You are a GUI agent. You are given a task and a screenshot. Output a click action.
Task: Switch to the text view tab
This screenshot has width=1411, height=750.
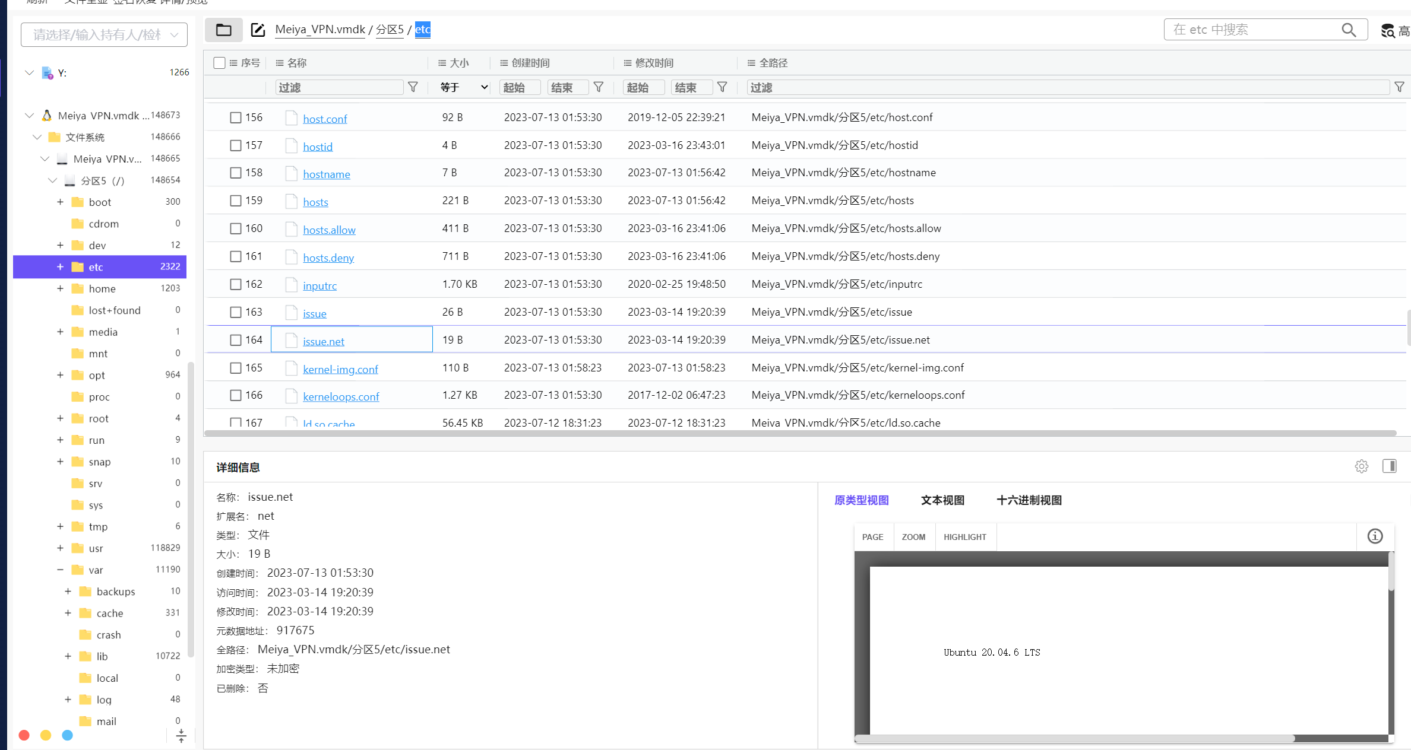coord(942,500)
